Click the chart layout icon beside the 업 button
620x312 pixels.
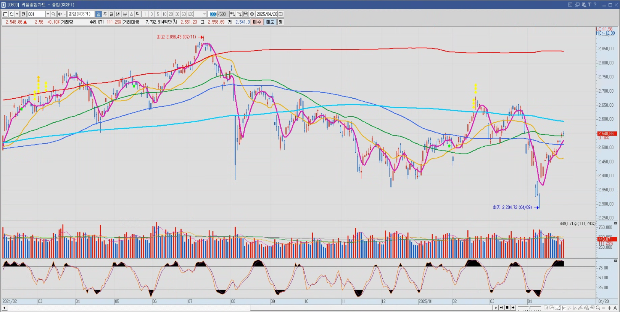pos(5,14)
